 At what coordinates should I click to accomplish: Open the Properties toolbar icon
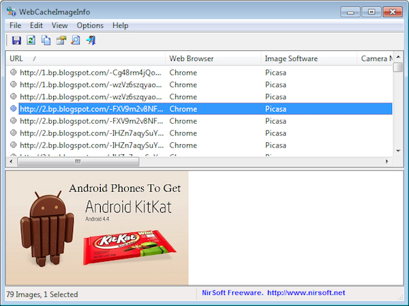click(61, 40)
